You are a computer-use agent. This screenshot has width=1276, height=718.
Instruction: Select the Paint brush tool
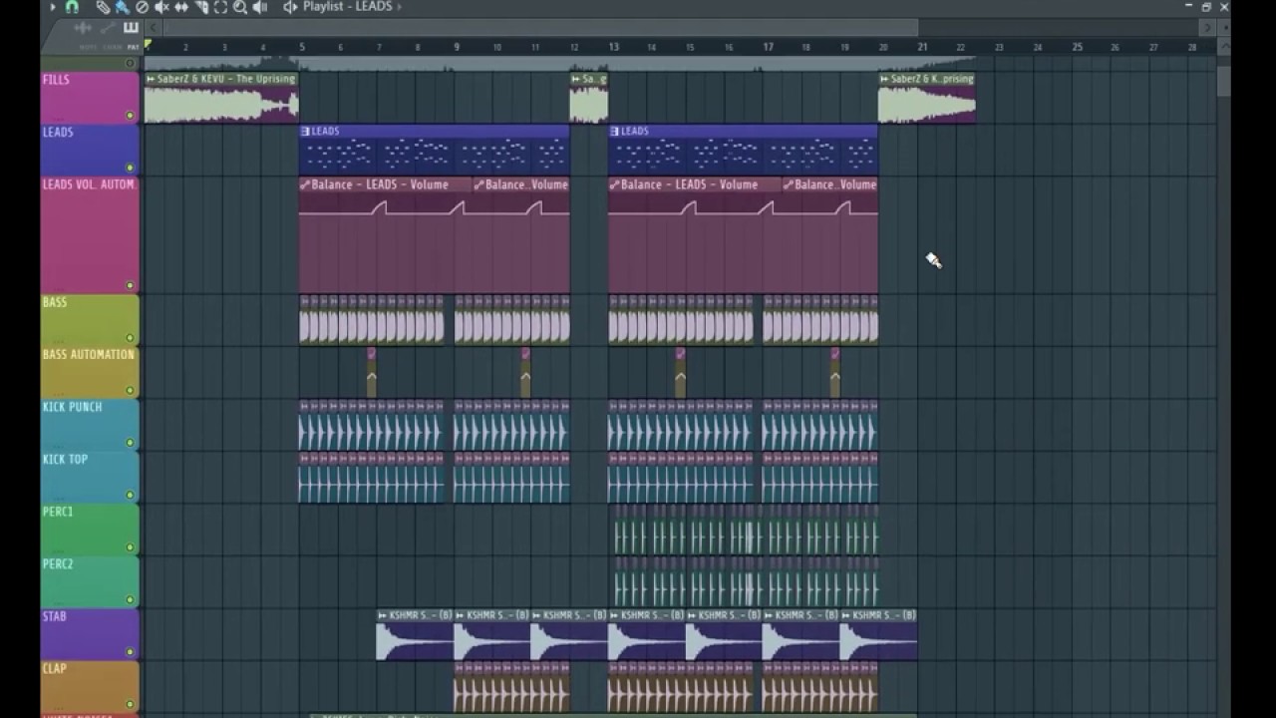(122, 7)
